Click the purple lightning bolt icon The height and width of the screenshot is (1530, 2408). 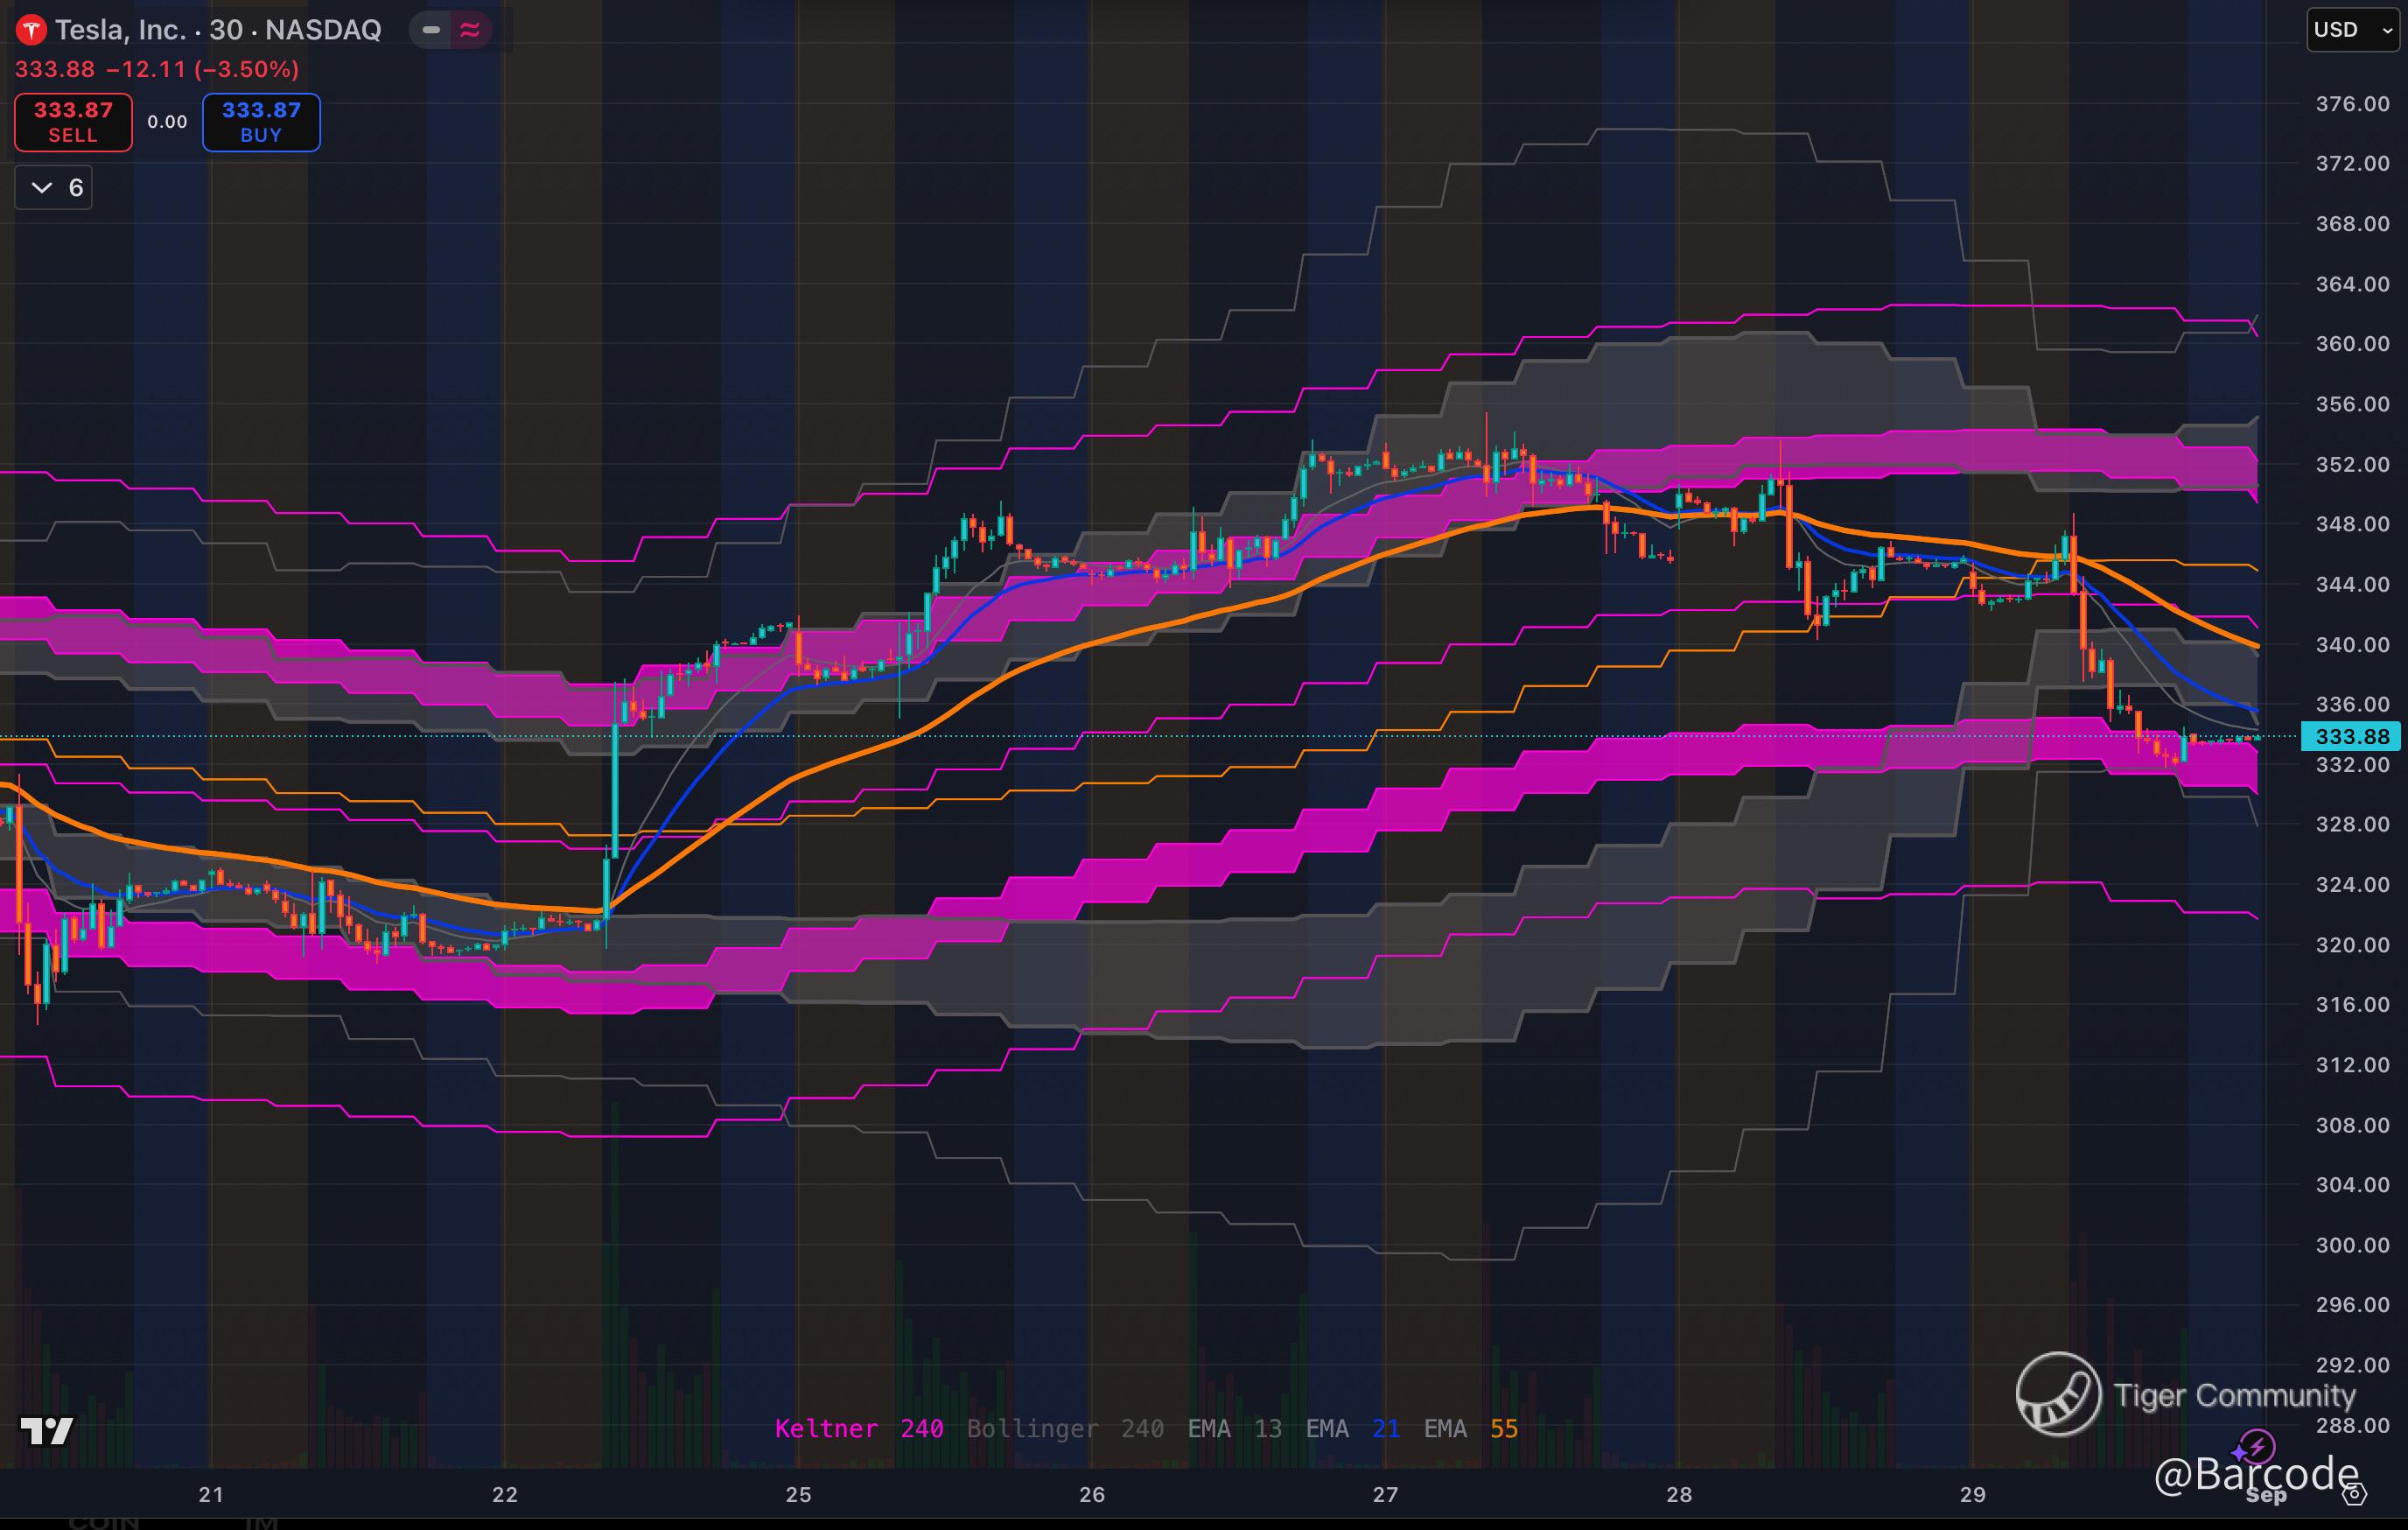(2257, 1446)
